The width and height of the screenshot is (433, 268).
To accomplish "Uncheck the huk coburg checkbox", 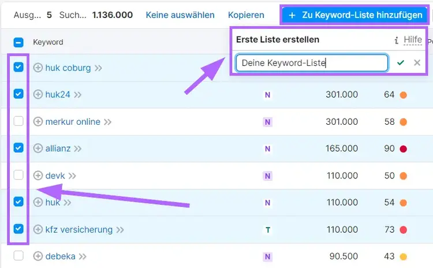I will [x=18, y=67].
